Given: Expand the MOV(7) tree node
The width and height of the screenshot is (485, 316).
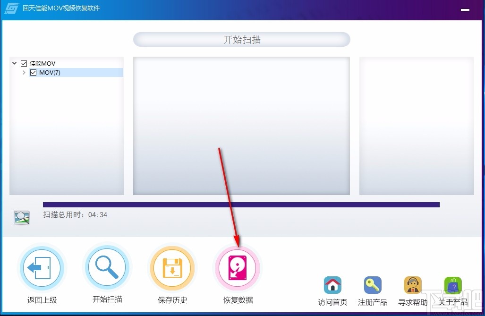Looking at the screenshot, I should [24, 72].
